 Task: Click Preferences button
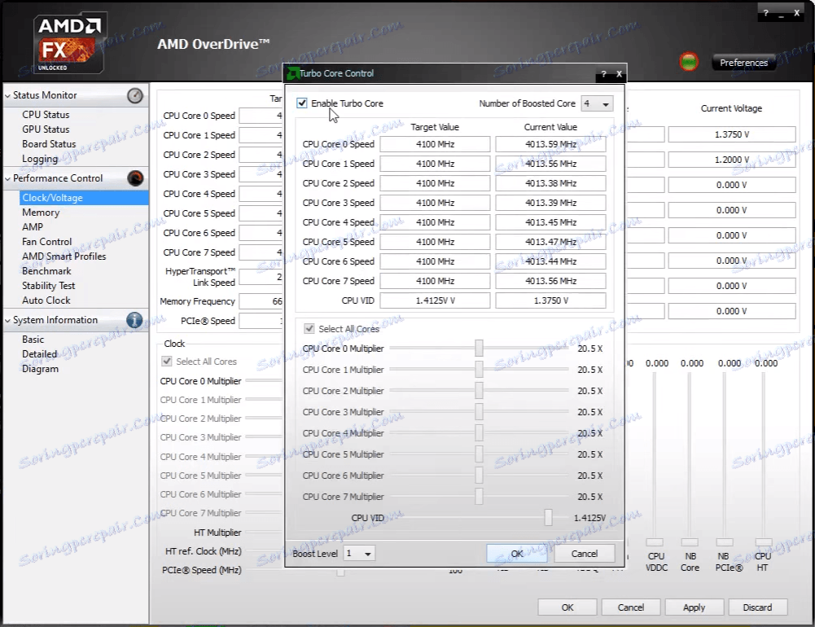[x=744, y=63]
